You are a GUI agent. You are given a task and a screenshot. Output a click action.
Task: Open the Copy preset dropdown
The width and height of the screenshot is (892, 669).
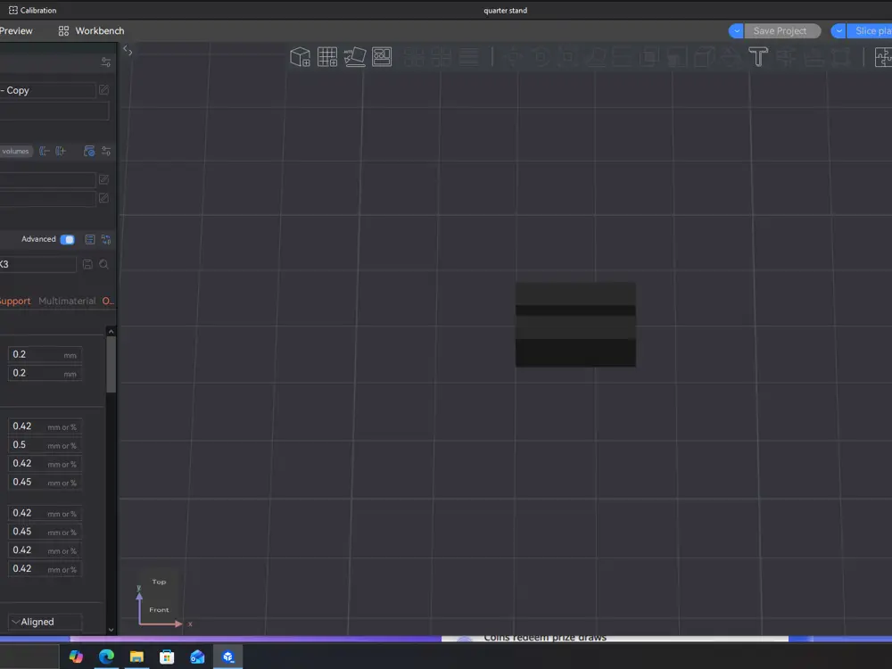click(x=48, y=90)
